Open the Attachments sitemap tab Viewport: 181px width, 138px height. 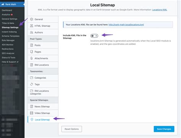pos(43,58)
